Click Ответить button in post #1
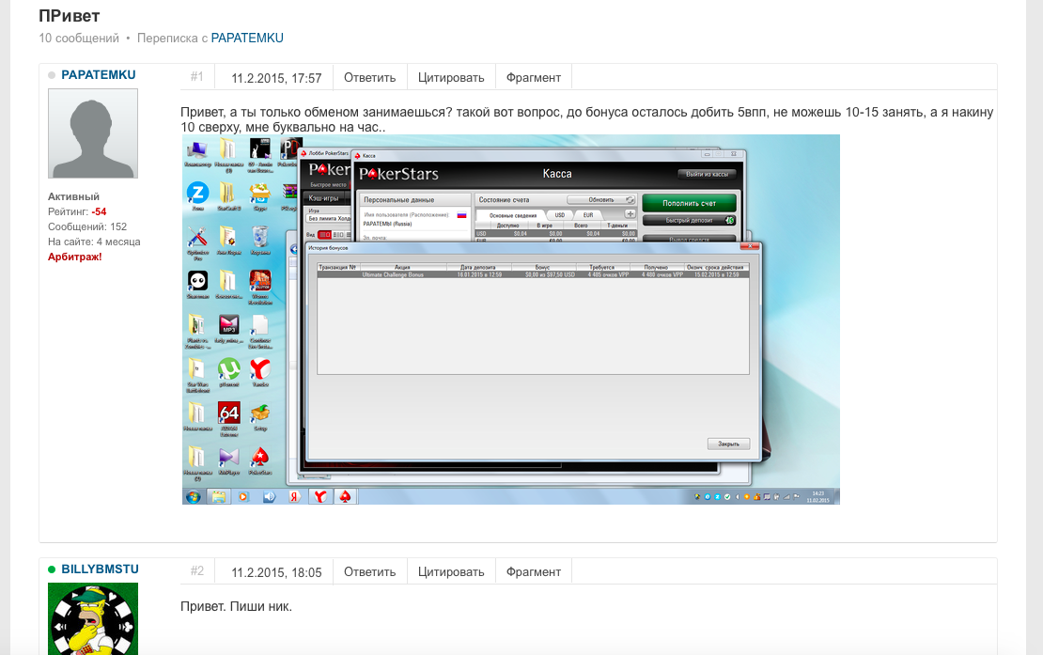 click(370, 78)
